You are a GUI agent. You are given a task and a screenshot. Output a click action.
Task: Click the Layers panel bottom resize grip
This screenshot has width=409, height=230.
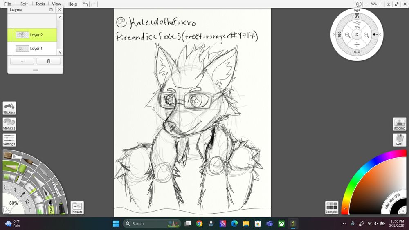click(x=36, y=70)
